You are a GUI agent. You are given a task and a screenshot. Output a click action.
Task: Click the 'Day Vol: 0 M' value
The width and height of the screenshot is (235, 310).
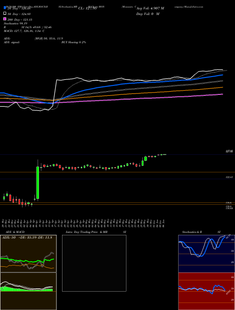(x=148, y=14)
